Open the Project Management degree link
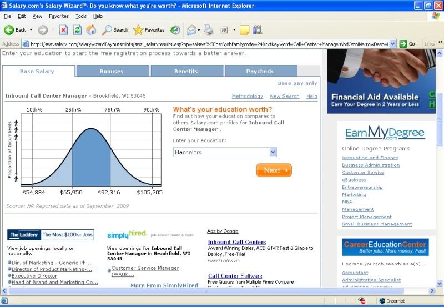The image size is (444, 307). 366,217
